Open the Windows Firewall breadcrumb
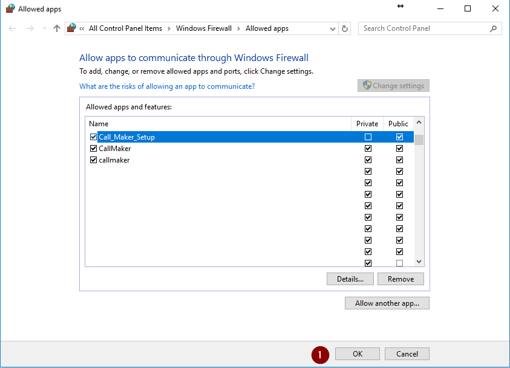 tap(204, 28)
